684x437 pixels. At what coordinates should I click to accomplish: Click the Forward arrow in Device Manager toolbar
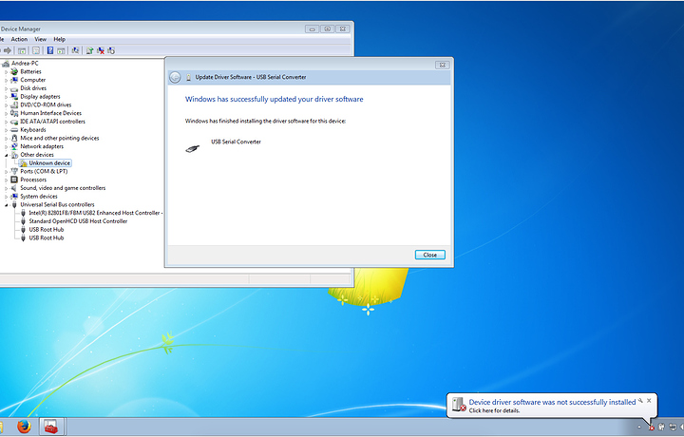coord(8,50)
